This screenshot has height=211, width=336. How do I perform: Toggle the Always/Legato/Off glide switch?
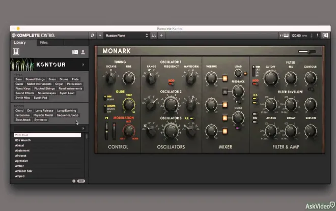pos(105,109)
